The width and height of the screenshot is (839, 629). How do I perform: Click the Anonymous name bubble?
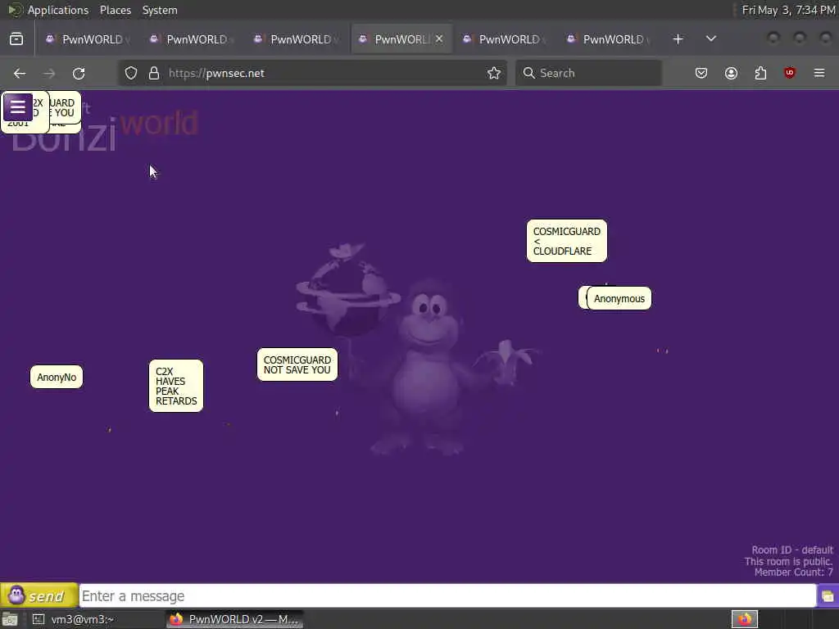[619, 298]
